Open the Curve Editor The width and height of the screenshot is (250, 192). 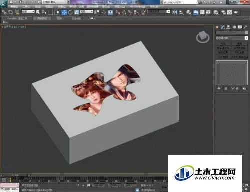(202, 12)
